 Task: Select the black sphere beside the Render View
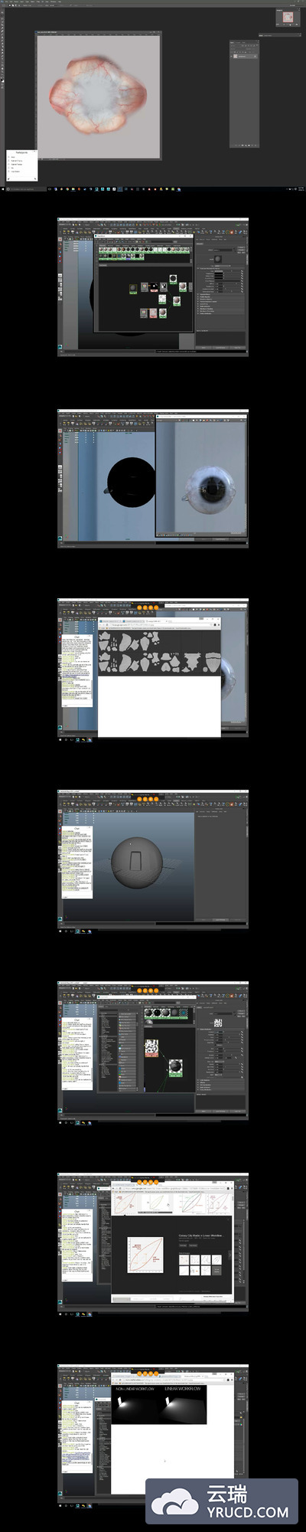click(130, 481)
